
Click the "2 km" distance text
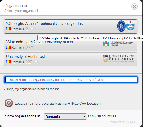point(30,29)
